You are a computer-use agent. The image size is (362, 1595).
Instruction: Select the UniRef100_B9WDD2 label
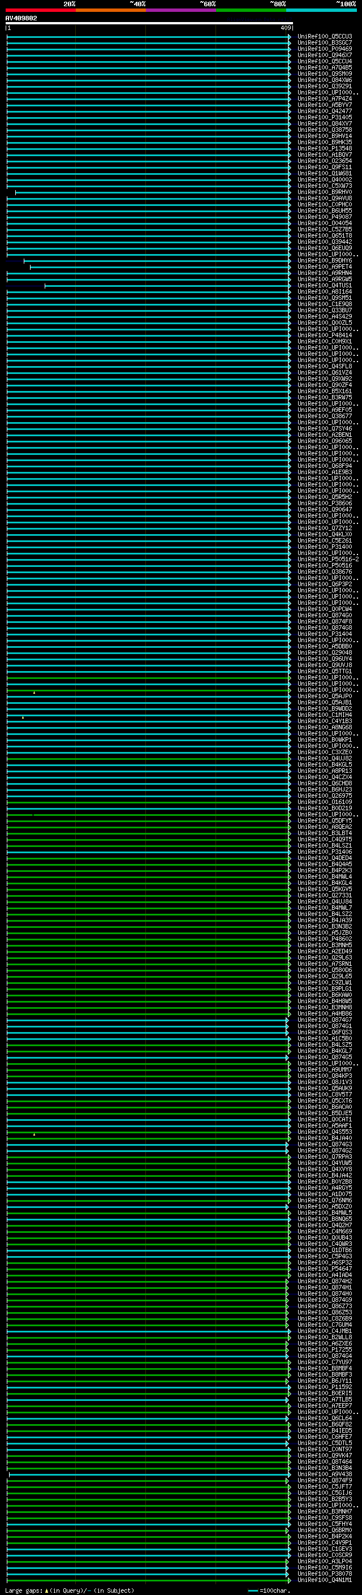pos(324,708)
